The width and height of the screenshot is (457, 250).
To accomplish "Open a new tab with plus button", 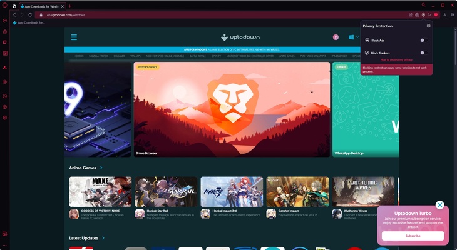I will pyautogui.click(x=69, y=6).
